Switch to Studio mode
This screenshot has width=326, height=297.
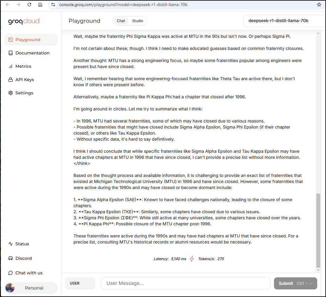pos(138,21)
